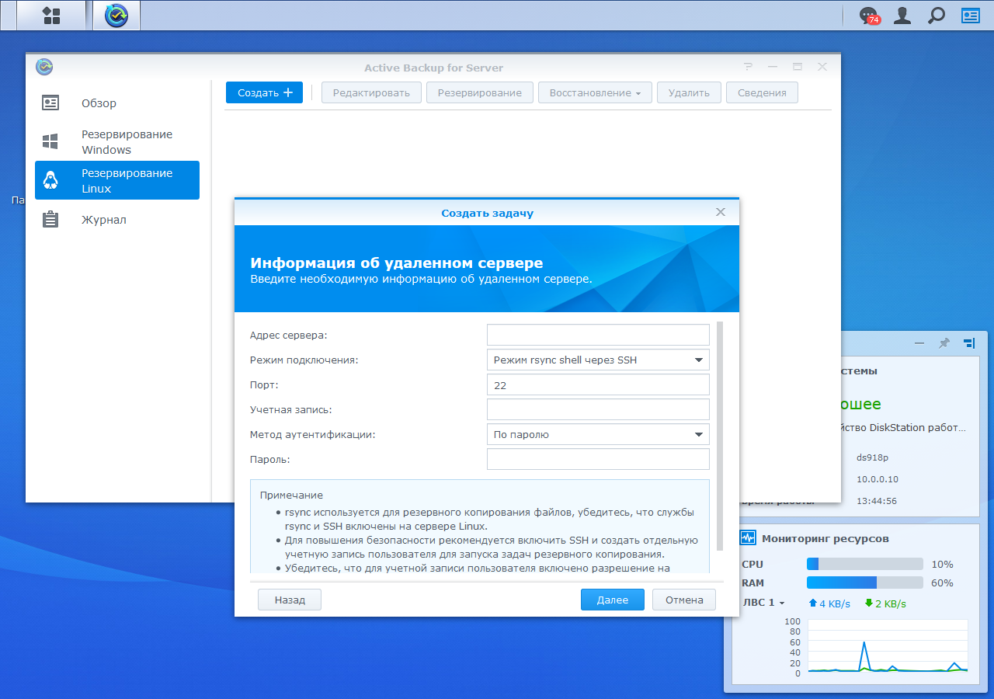Click the Мониторинг ресурсов widget icon
This screenshot has width=994, height=699.
tap(748, 537)
